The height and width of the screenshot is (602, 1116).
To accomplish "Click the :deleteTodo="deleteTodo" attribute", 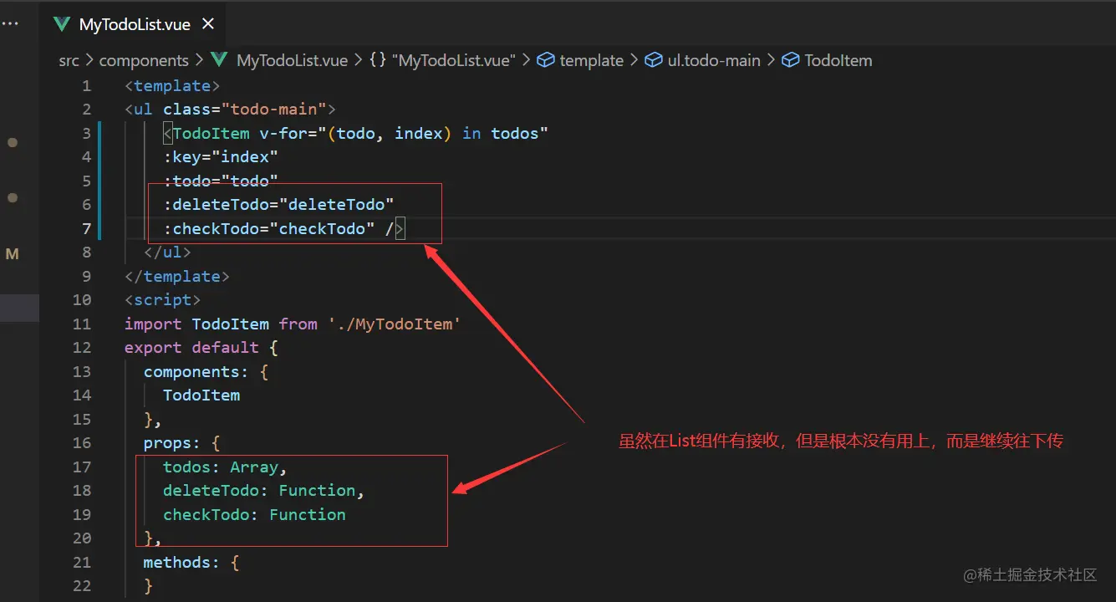I will [x=278, y=205].
